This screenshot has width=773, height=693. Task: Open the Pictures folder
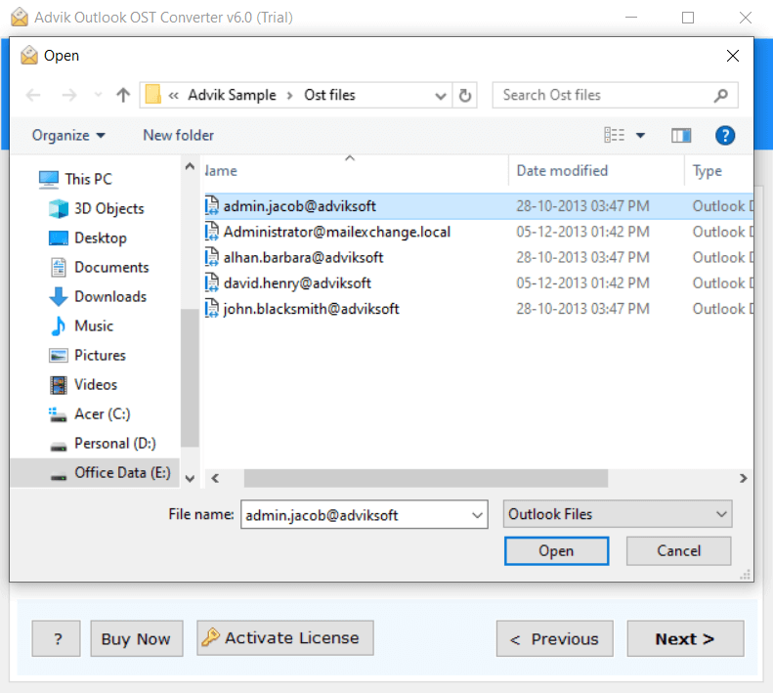pos(87,355)
